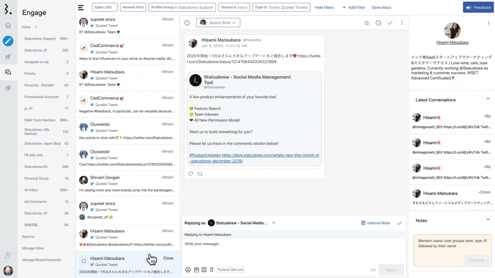Collapse the Latest Conversations section

488,99
